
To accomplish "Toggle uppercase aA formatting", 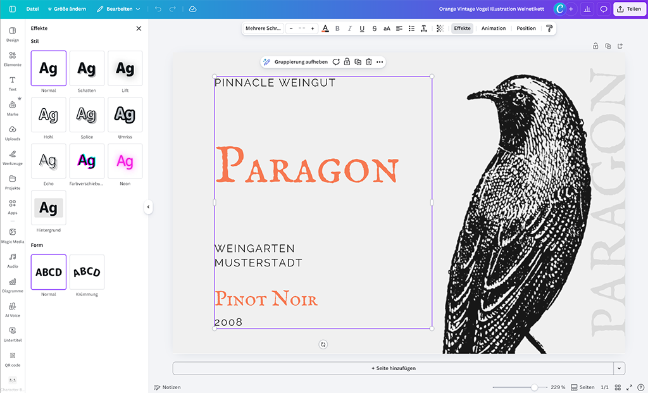I will click(387, 28).
